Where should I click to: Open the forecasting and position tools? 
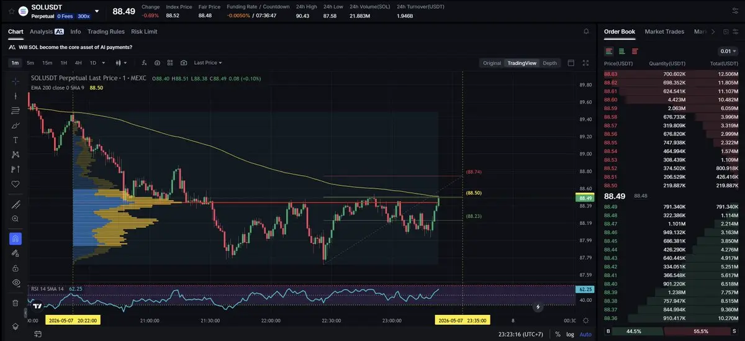16,169
